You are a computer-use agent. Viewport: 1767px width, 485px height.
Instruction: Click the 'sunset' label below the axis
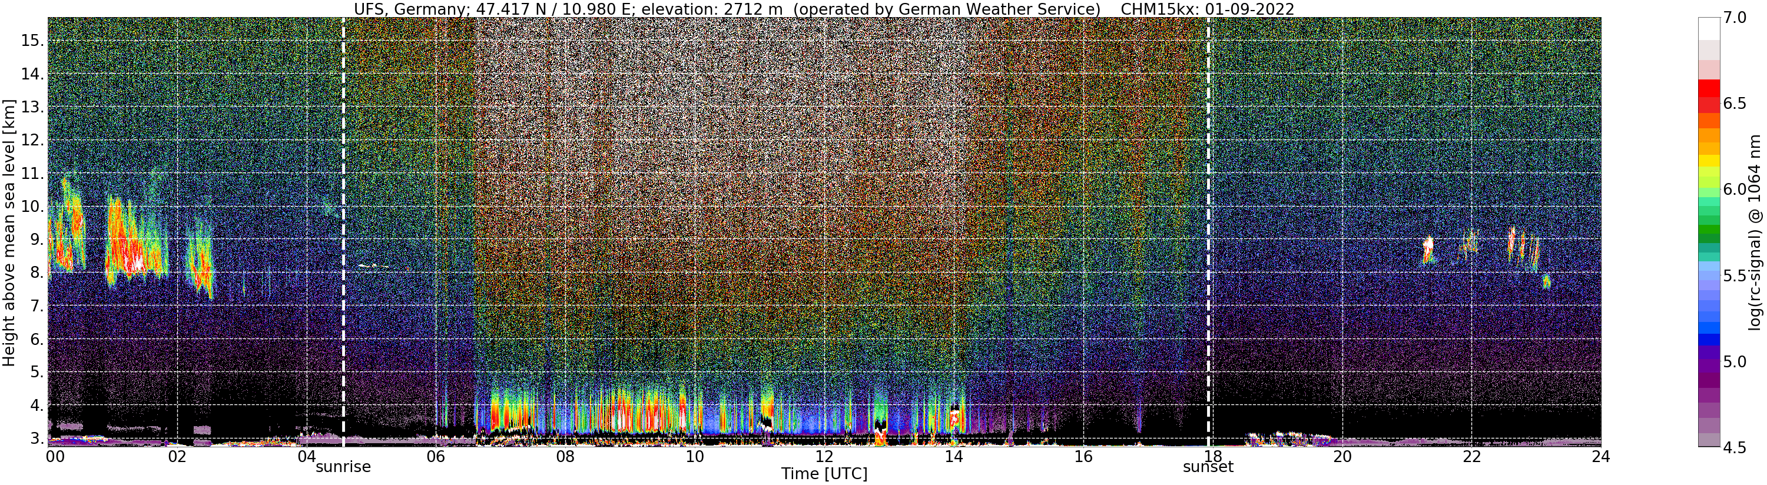pyautogui.click(x=1208, y=467)
